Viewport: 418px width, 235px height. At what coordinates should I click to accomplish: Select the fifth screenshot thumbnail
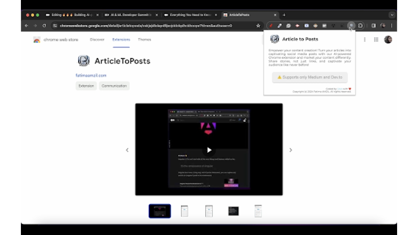point(258,211)
